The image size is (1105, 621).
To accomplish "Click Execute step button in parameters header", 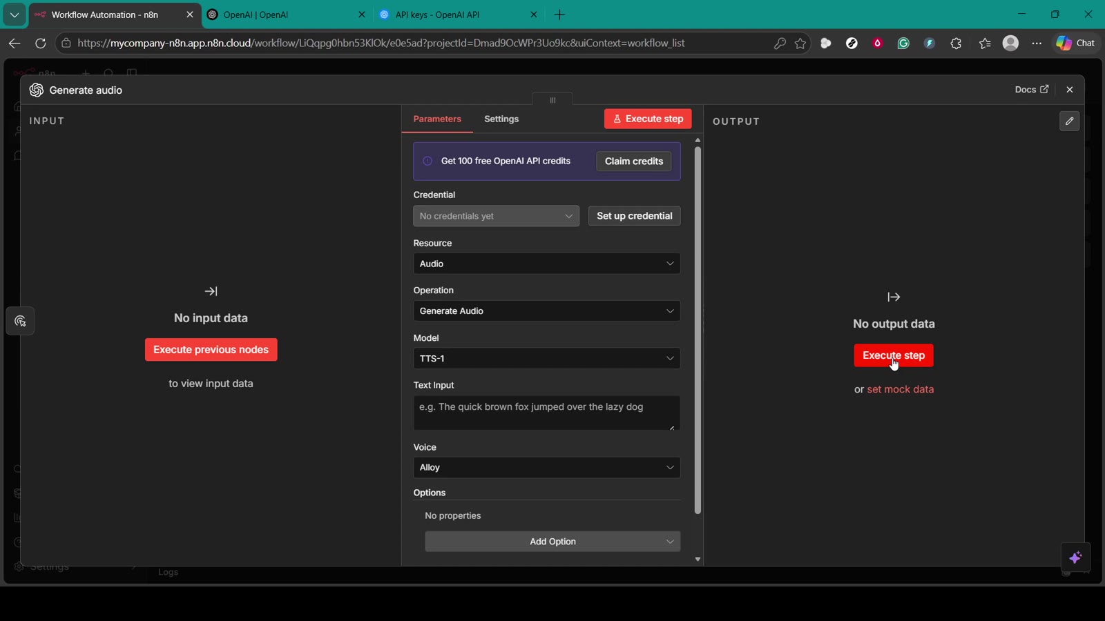I will (648, 119).
